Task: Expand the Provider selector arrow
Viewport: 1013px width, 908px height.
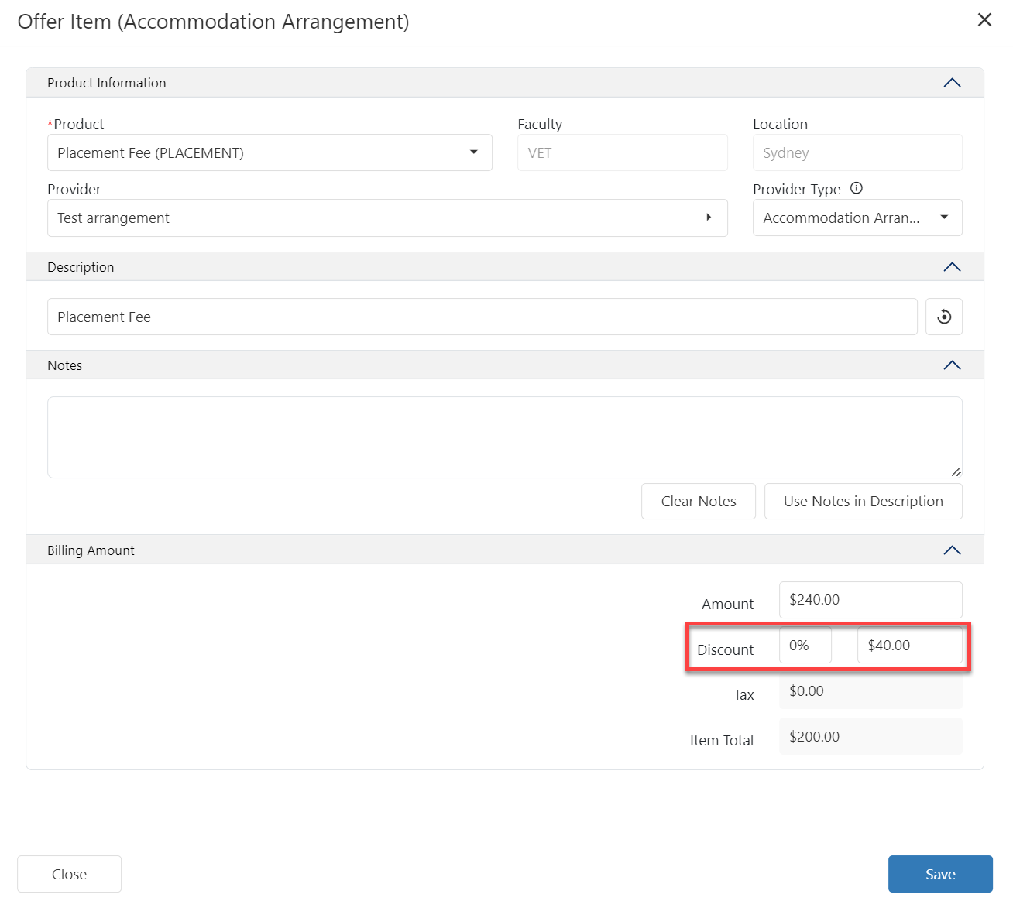Action: [708, 218]
